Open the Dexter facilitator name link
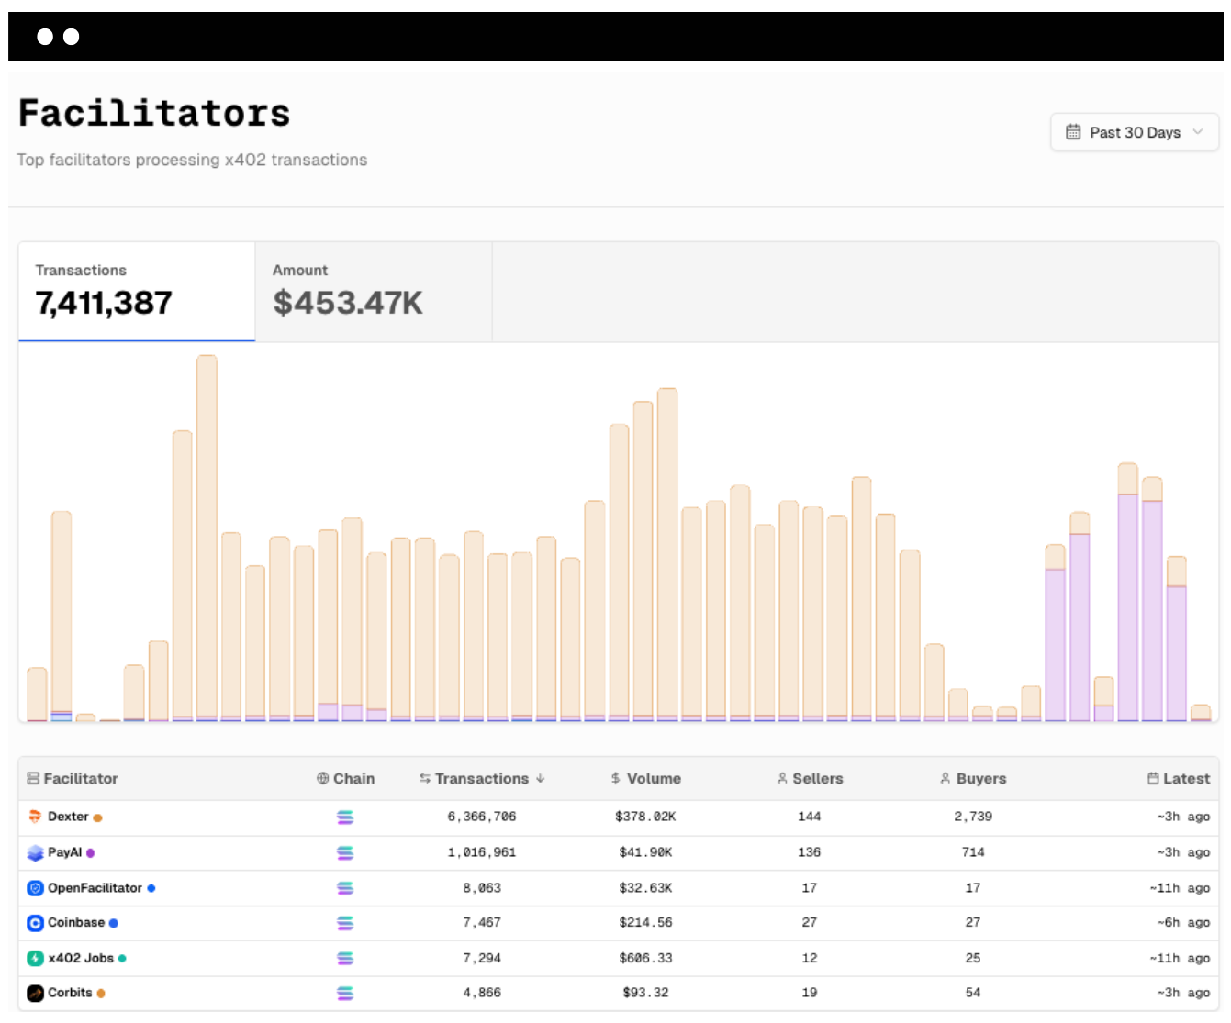Screen dimensions: 1231x1023 pyautogui.click(x=68, y=817)
